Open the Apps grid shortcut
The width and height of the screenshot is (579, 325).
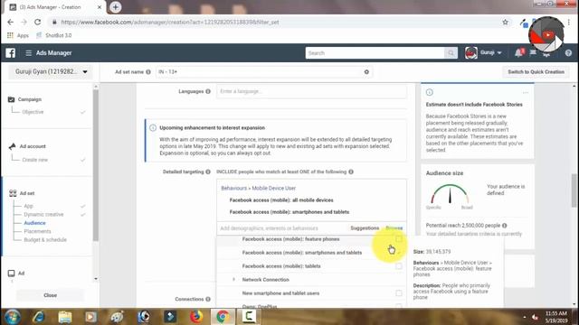coord(18,35)
